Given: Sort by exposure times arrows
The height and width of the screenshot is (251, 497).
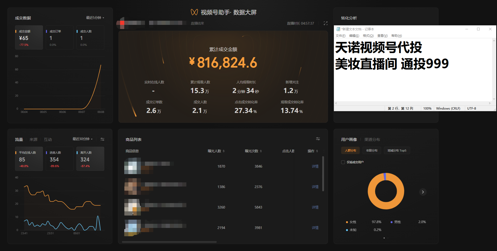Looking at the screenshot, I should (261, 151).
